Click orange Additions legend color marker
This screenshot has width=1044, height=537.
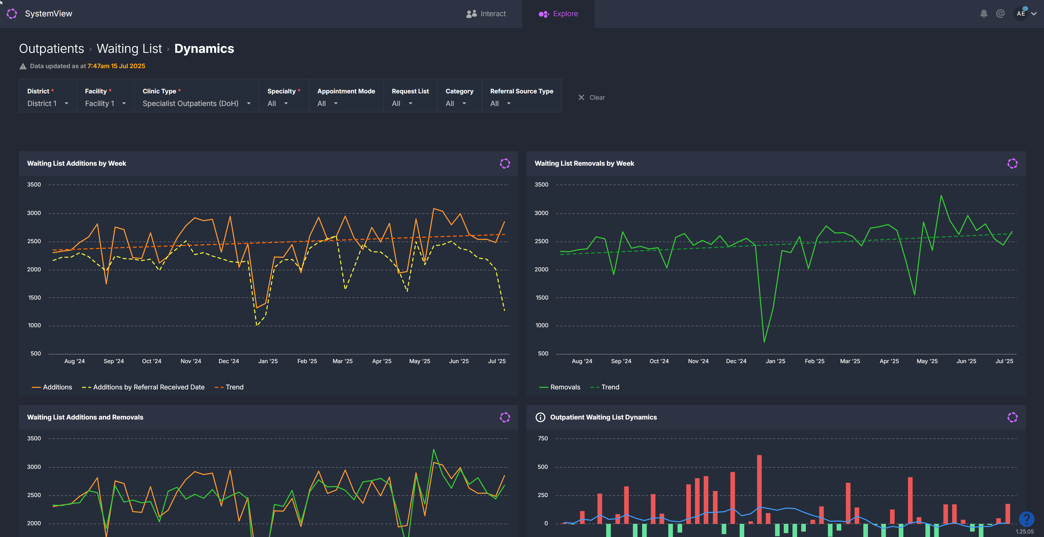tap(36, 388)
